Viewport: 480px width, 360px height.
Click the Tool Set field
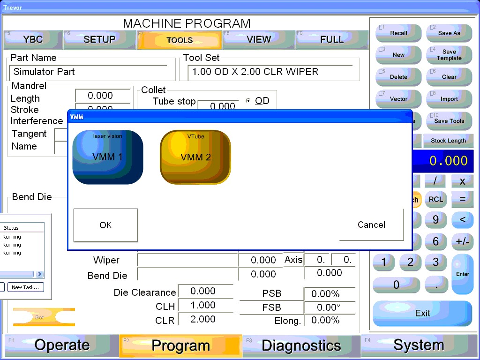(270, 72)
